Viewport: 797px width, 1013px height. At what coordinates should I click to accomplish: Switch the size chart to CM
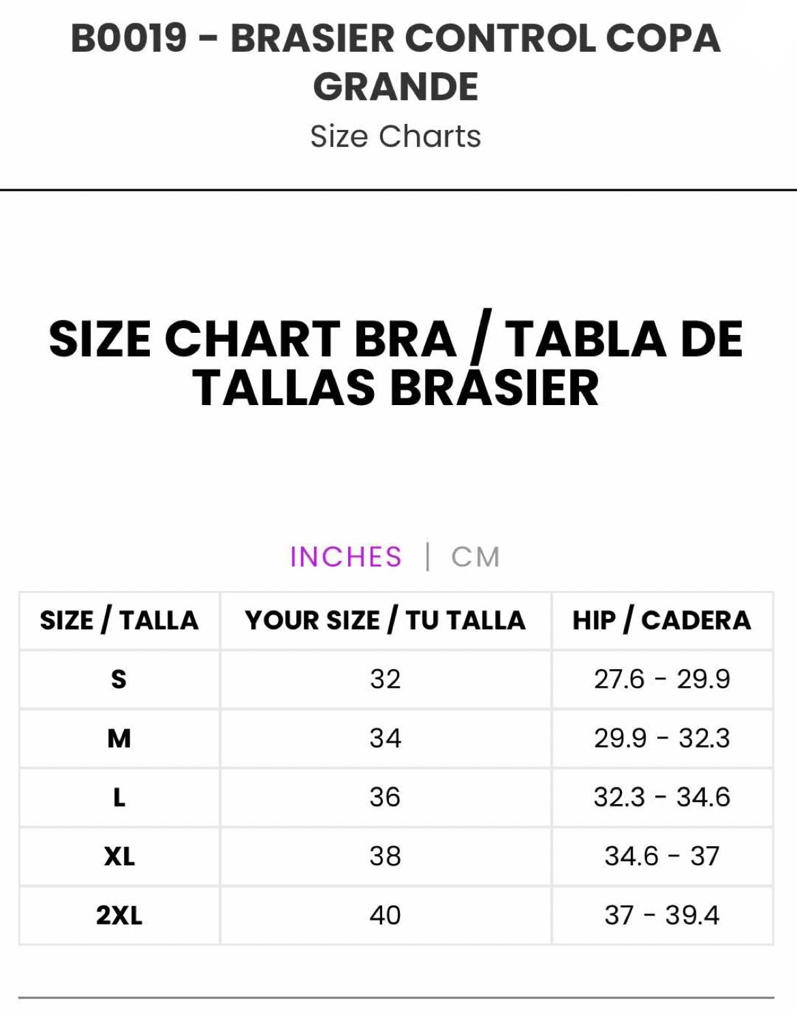(475, 557)
